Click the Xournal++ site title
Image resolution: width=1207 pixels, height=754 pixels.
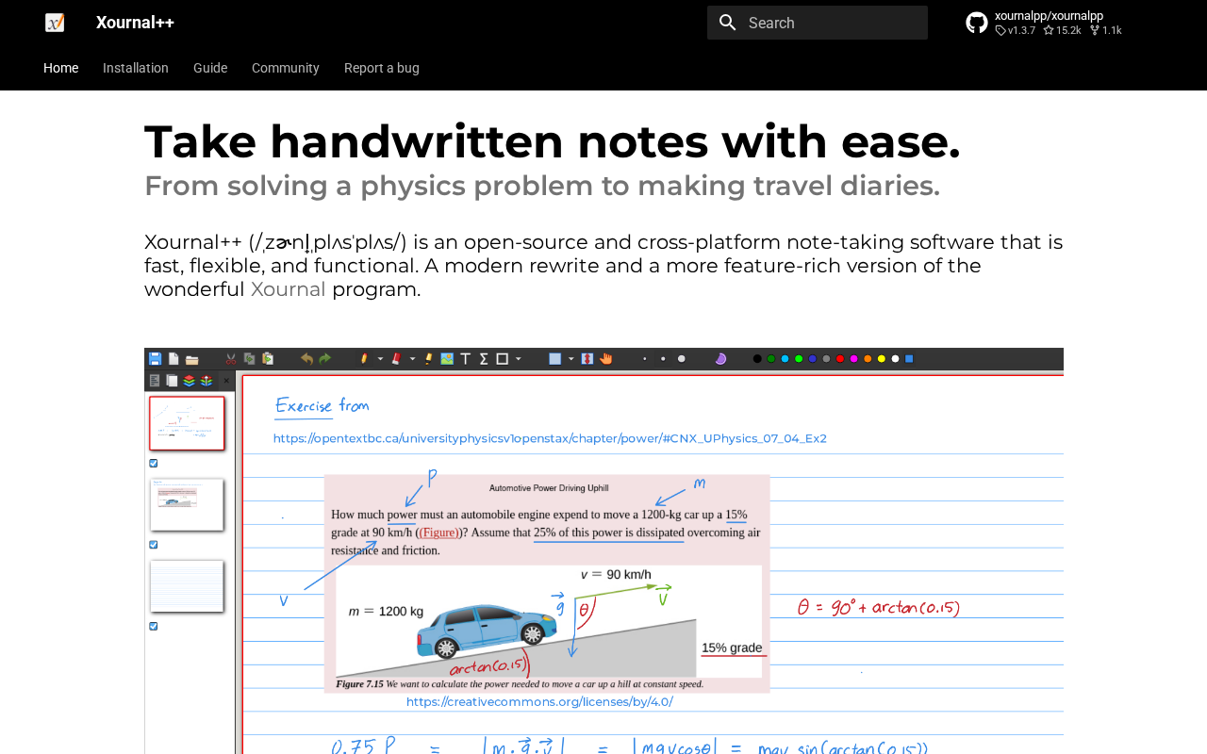135,23
